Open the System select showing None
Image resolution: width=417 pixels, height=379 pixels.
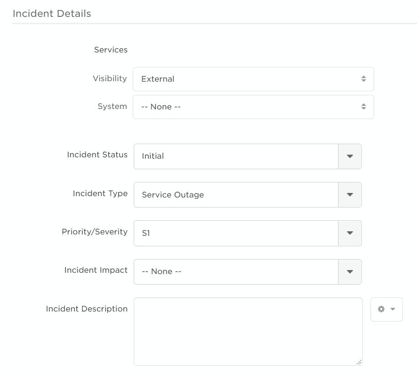[246, 107]
